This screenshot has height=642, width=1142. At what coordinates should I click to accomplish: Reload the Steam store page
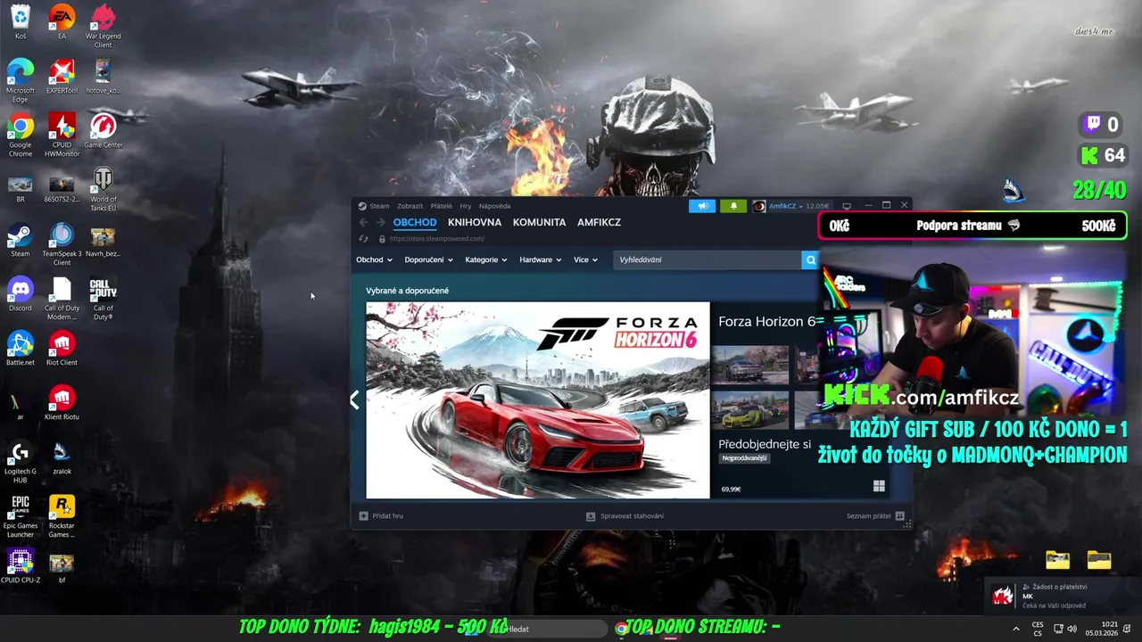tap(363, 239)
